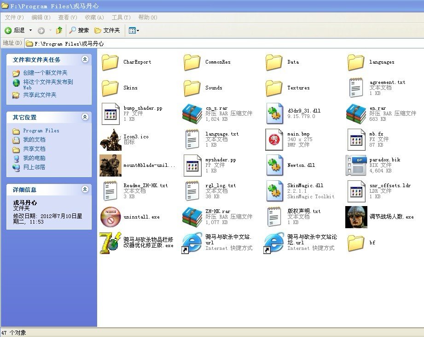424x337 pixels.
Task: Select the cn_s.rar archive icon
Action: click(192, 113)
